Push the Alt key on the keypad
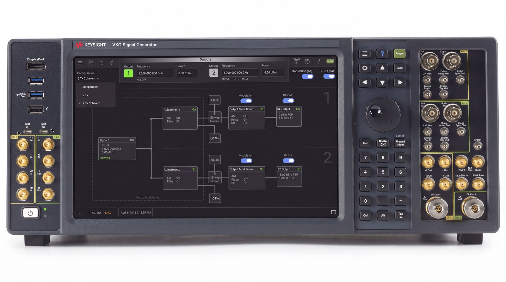 click(383, 215)
